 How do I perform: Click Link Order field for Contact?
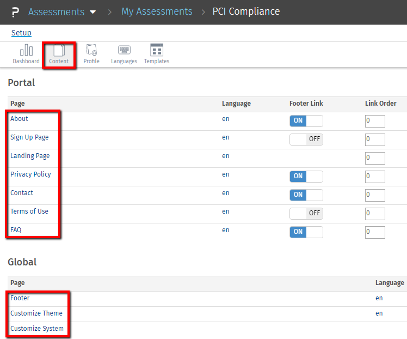coord(375,195)
